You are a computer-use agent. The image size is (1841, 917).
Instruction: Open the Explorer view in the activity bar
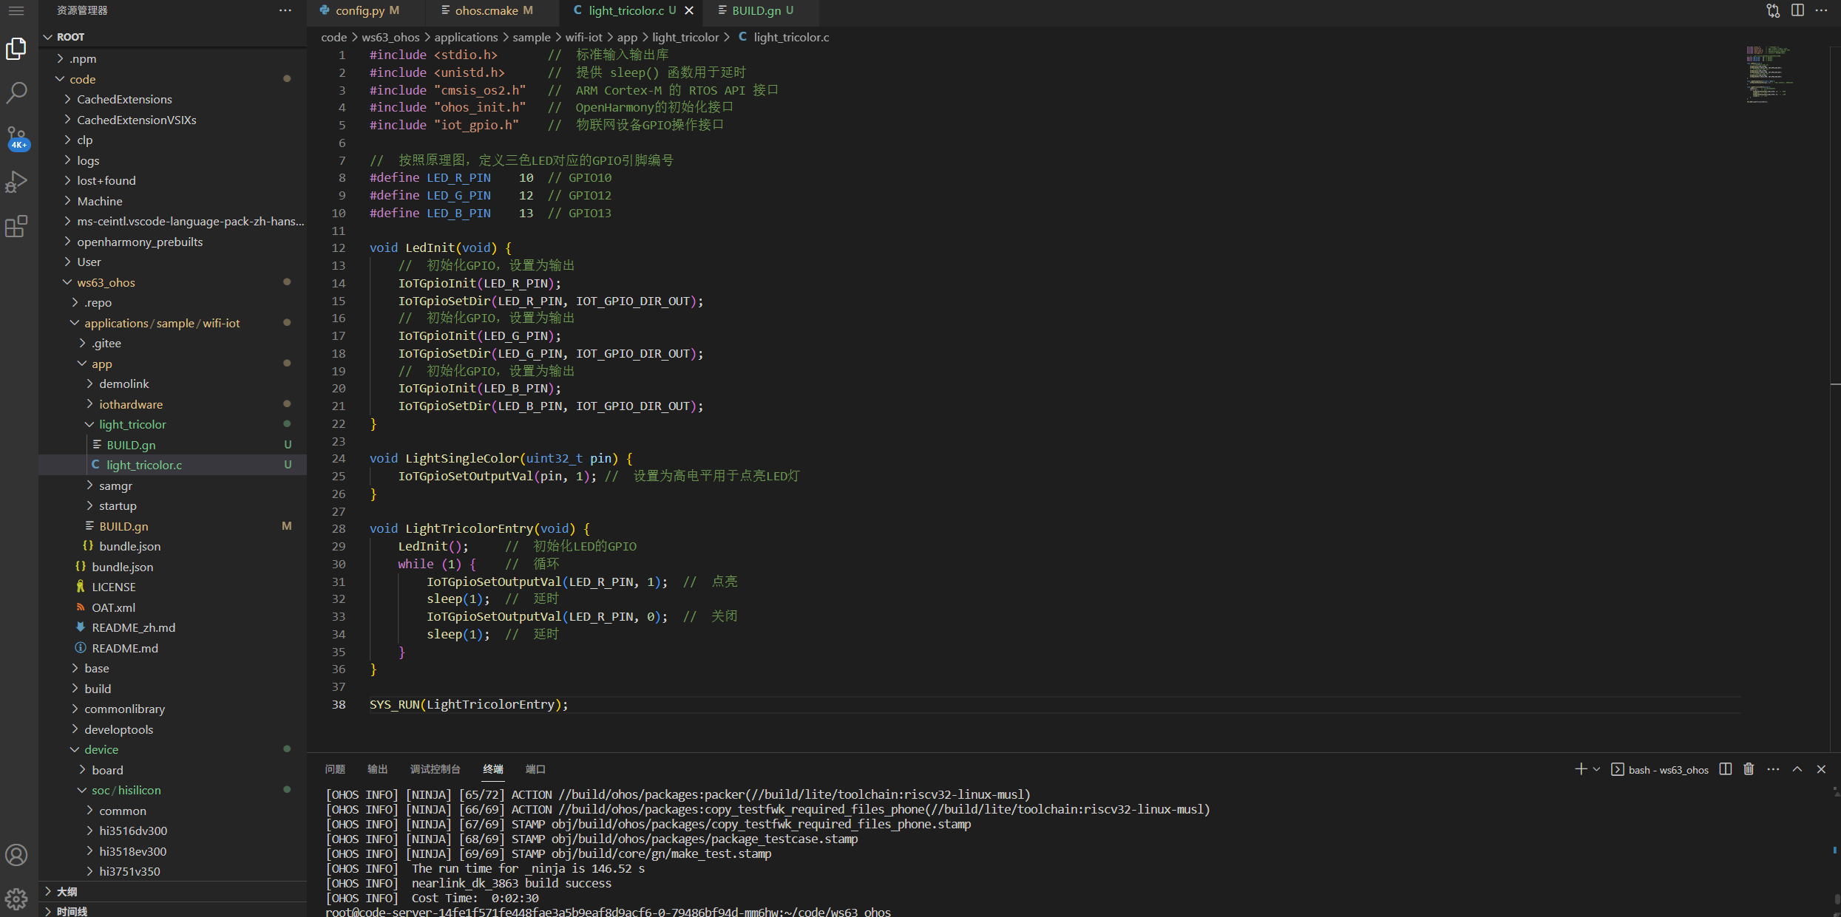(16, 48)
